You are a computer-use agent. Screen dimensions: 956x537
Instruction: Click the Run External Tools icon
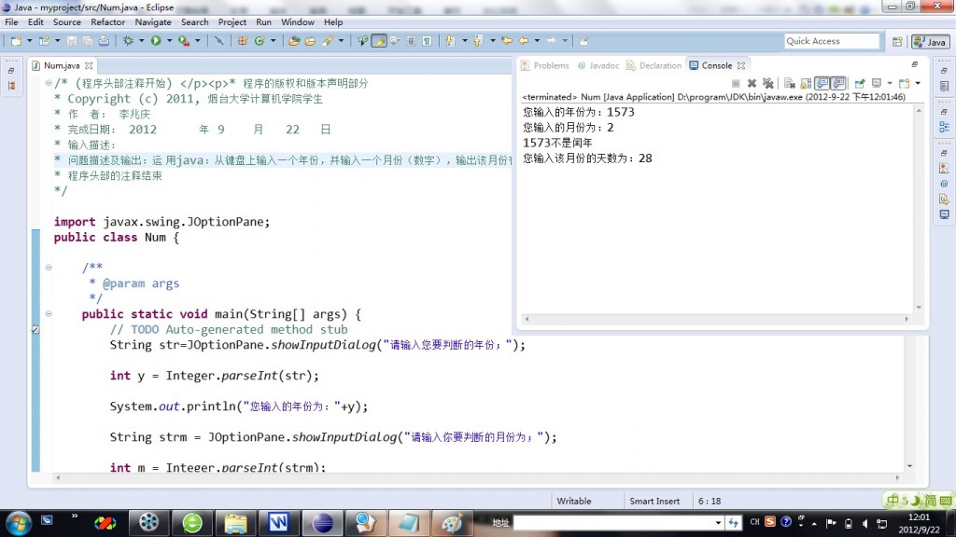(184, 41)
